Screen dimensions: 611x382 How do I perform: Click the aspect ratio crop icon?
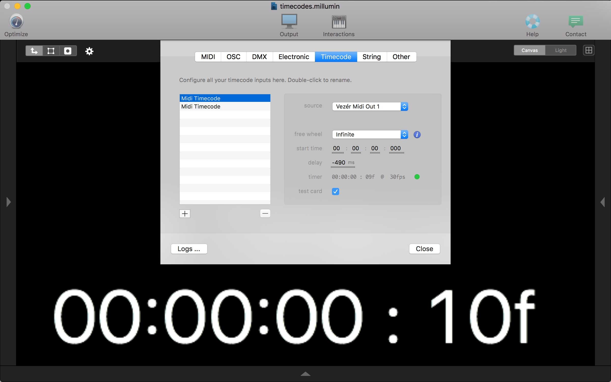pos(51,51)
